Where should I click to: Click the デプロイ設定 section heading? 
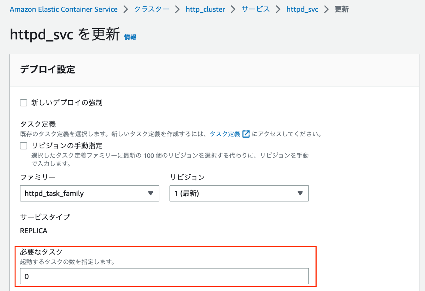point(47,70)
